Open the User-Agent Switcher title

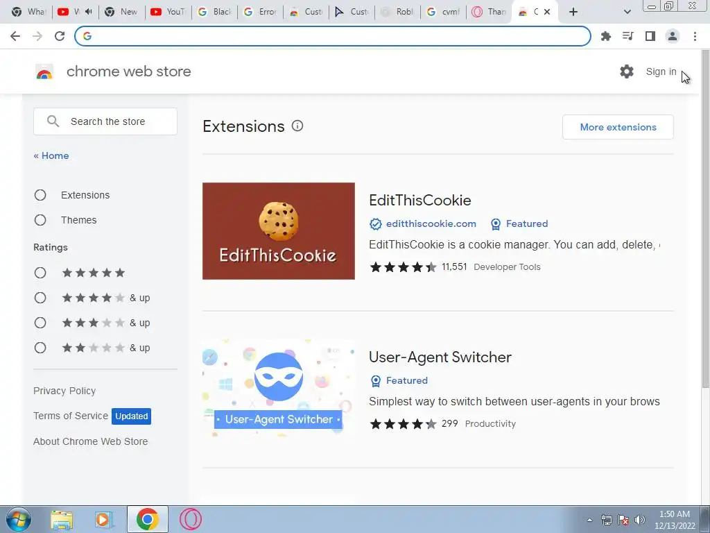click(x=440, y=357)
